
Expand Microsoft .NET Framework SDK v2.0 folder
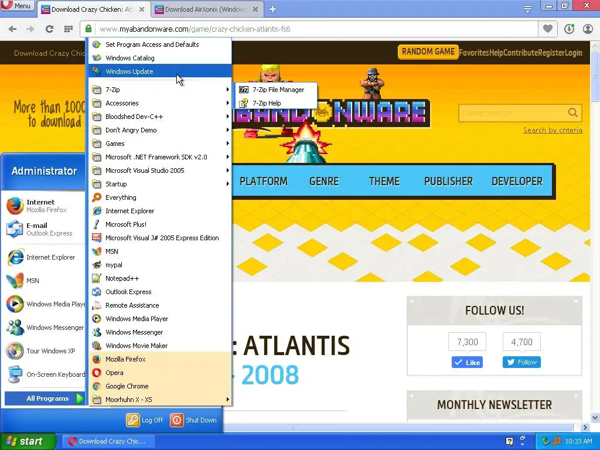pyautogui.click(x=160, y=157)
